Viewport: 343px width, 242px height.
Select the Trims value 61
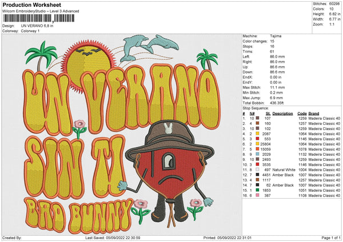pyautogui.click(x=272, y=51)
